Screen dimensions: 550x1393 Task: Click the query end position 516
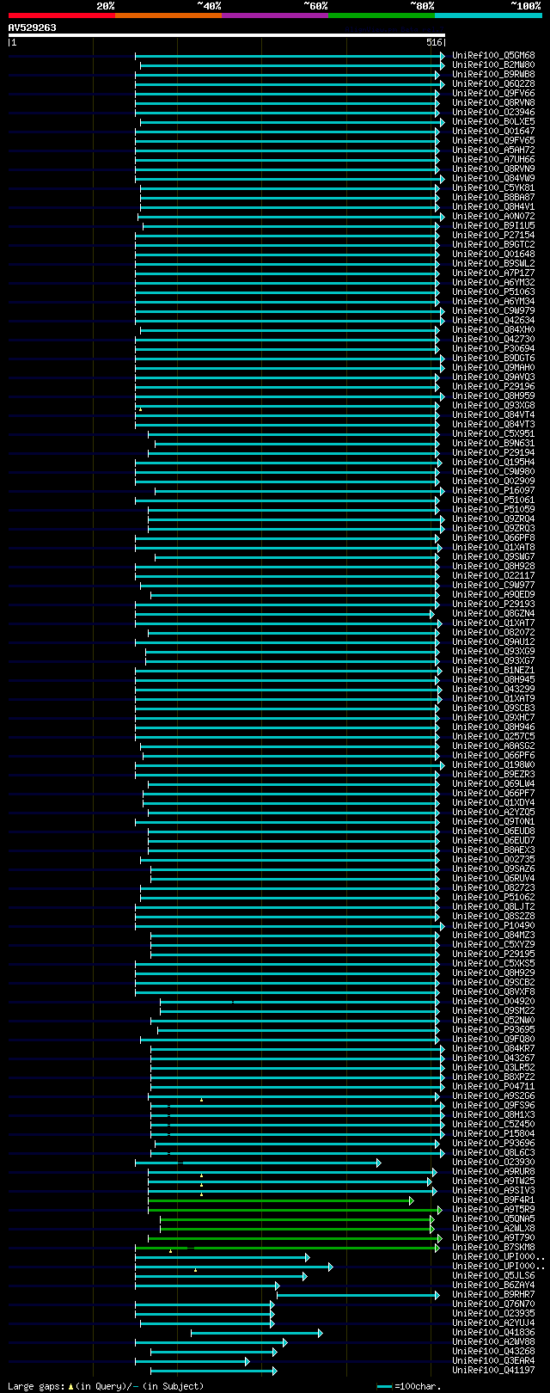click(x=434, y=42)
